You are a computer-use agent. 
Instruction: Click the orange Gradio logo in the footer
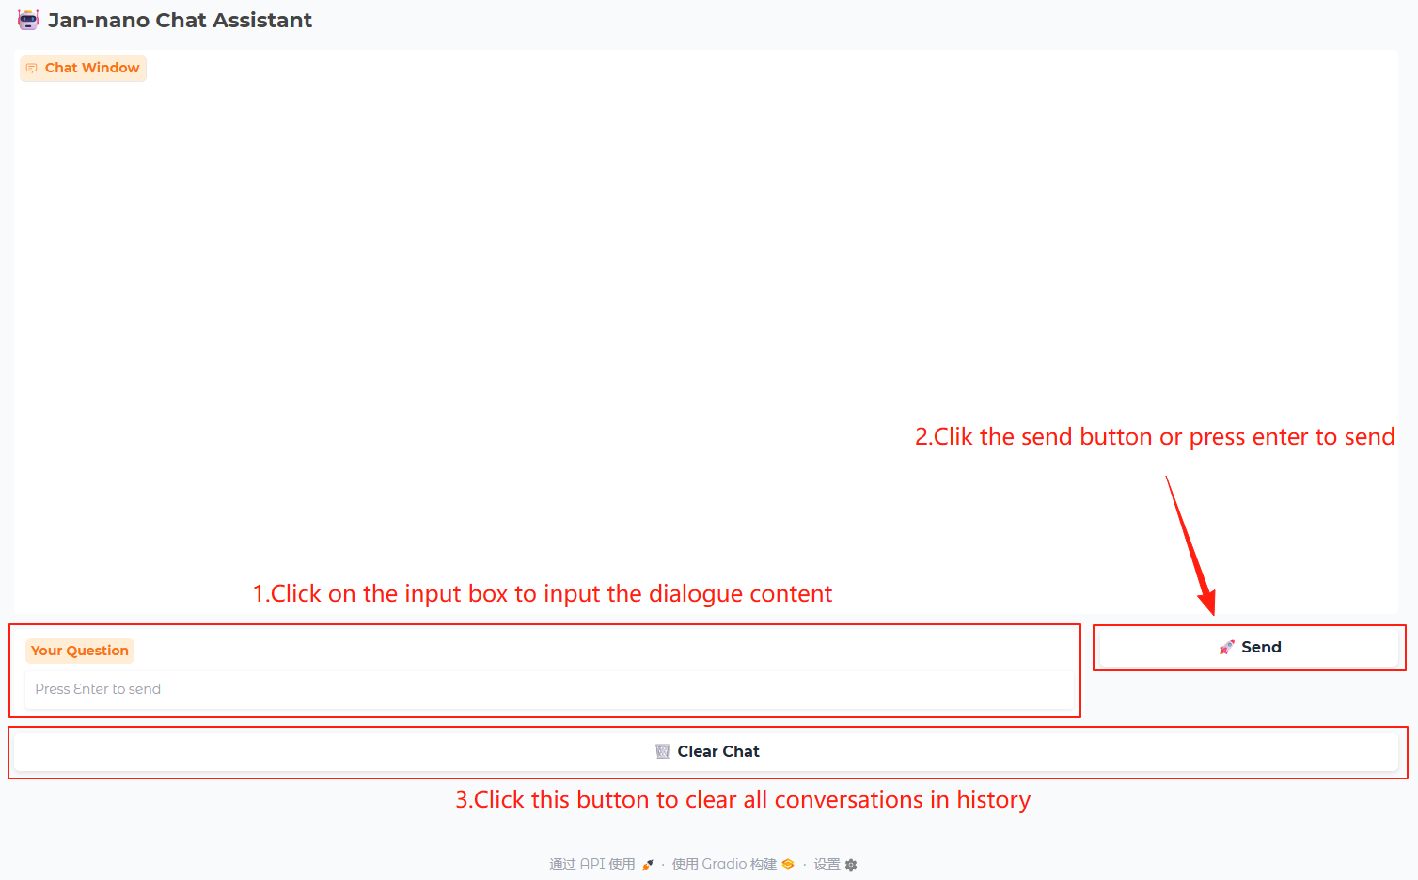[x=788, y=864]
